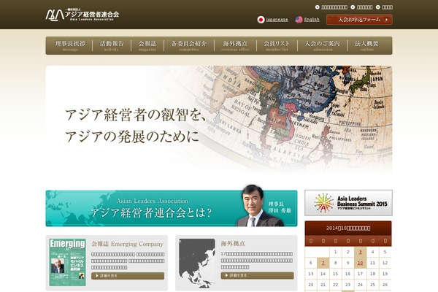Click the globe hero banner image
438x292 pixels.
219,120
